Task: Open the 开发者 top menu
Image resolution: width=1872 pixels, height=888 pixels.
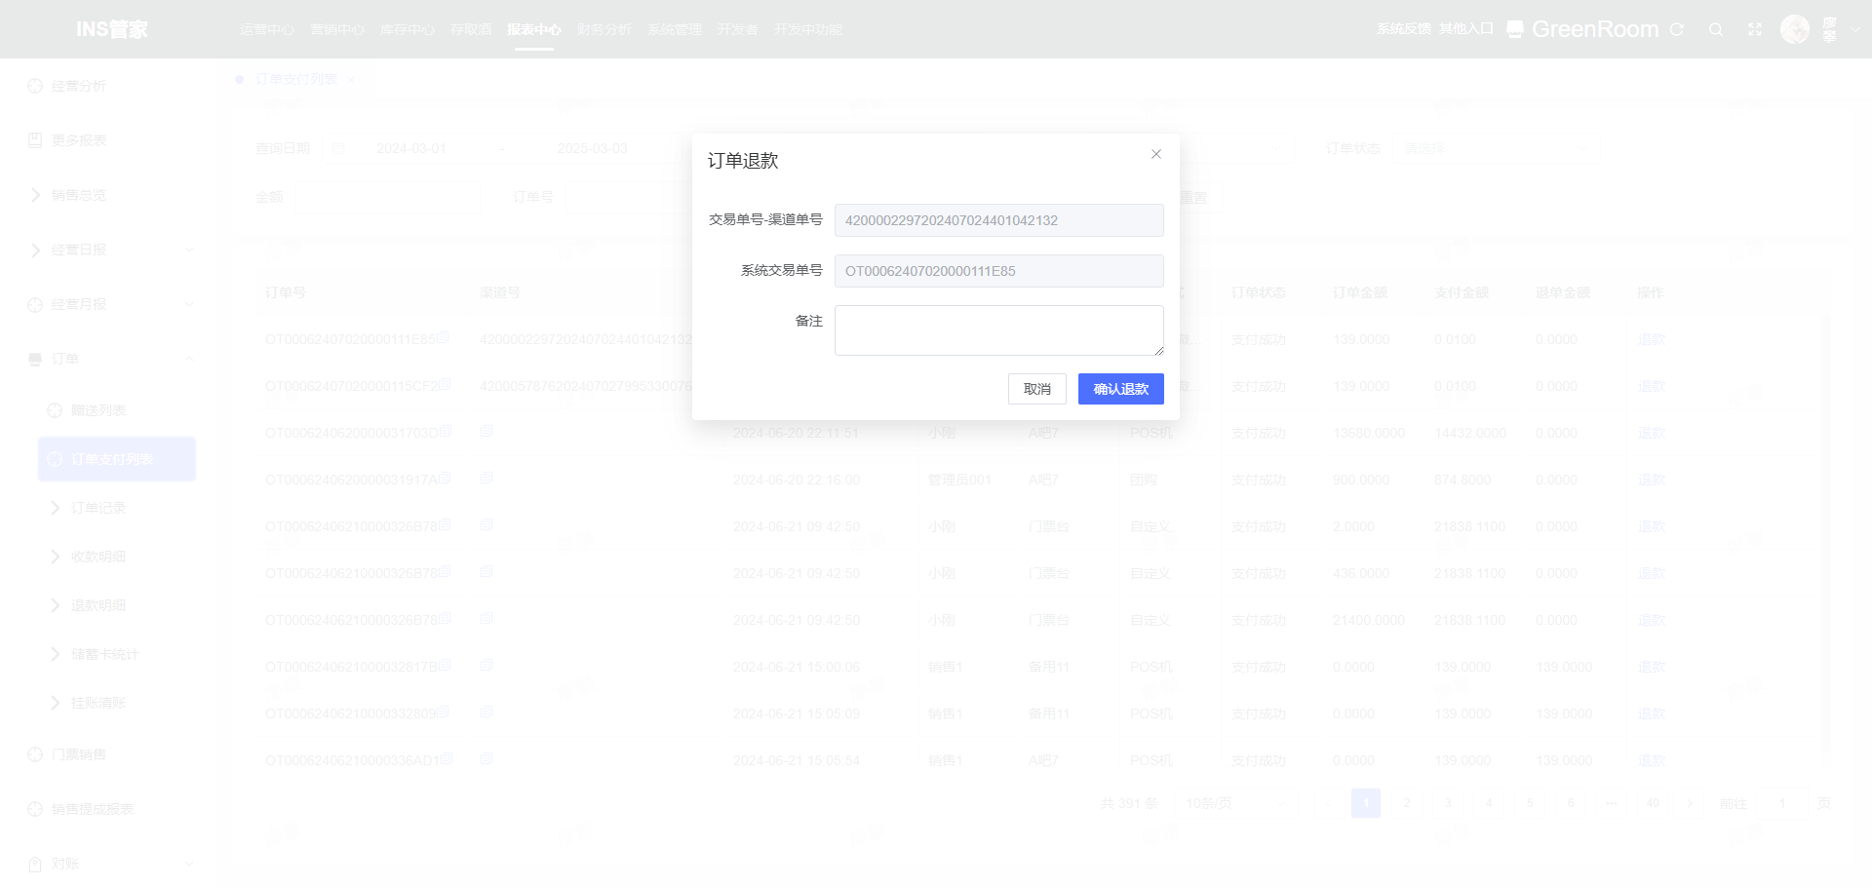Action: point(738,29)
